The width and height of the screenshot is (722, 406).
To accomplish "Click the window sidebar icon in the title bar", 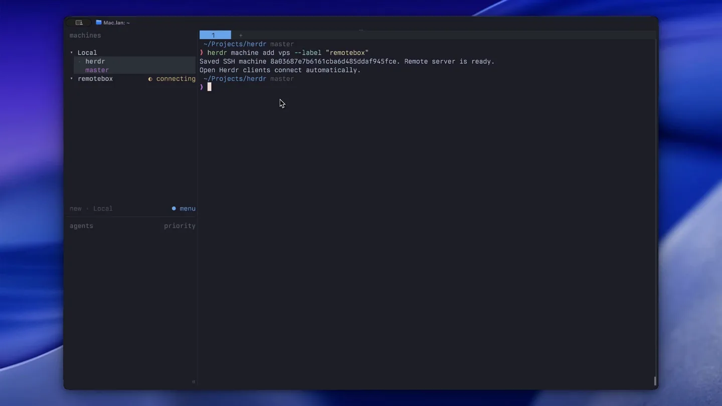I will (79, 23).
